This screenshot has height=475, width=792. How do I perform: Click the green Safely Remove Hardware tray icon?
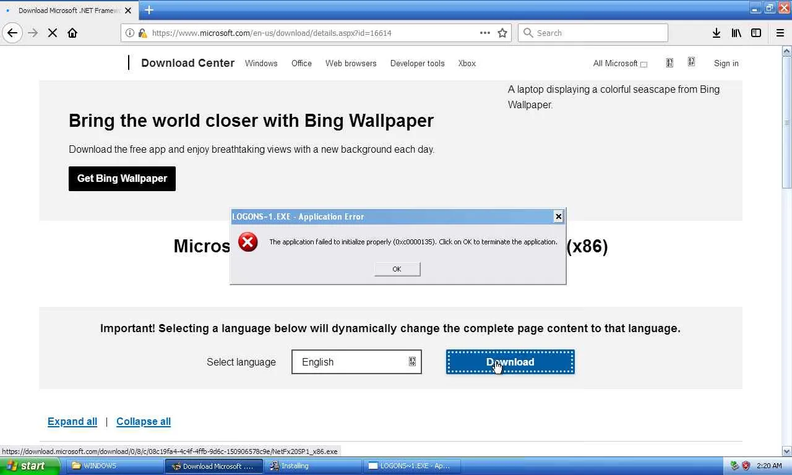(x=734, y=466)
